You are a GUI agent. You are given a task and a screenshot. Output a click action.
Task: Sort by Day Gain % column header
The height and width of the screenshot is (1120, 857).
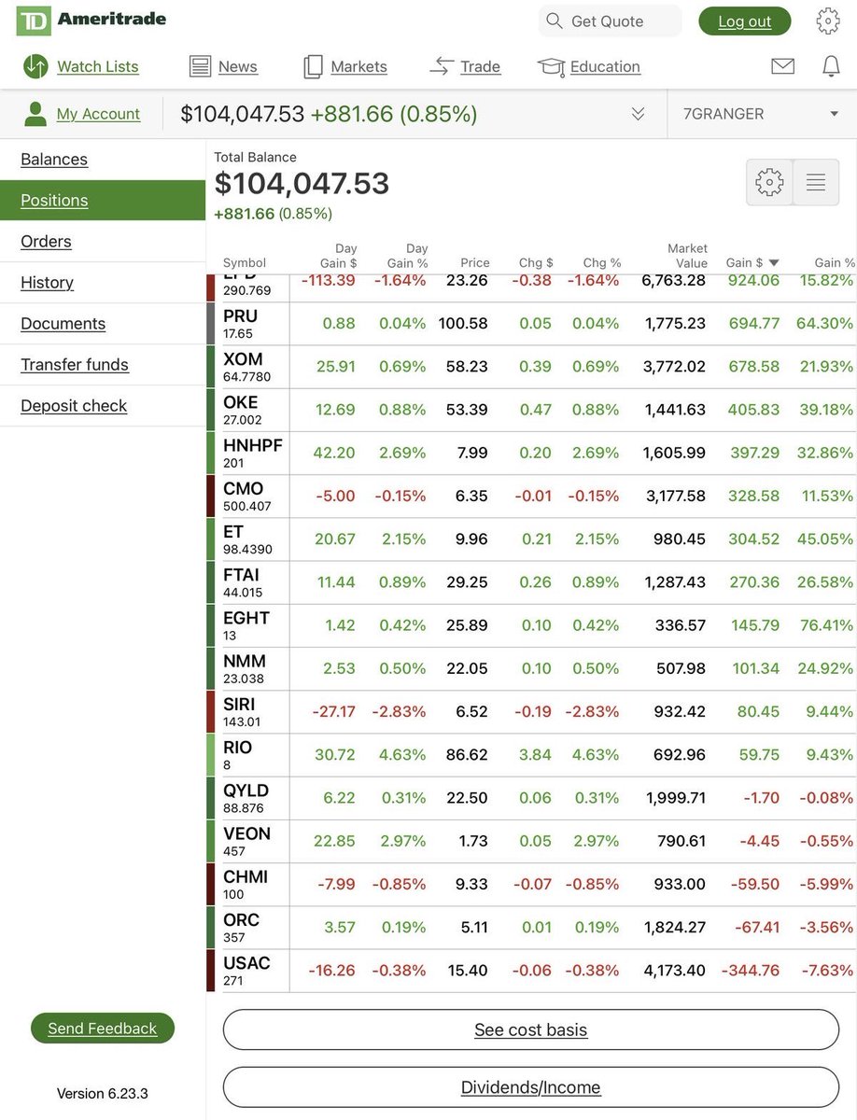pos(407,256)
